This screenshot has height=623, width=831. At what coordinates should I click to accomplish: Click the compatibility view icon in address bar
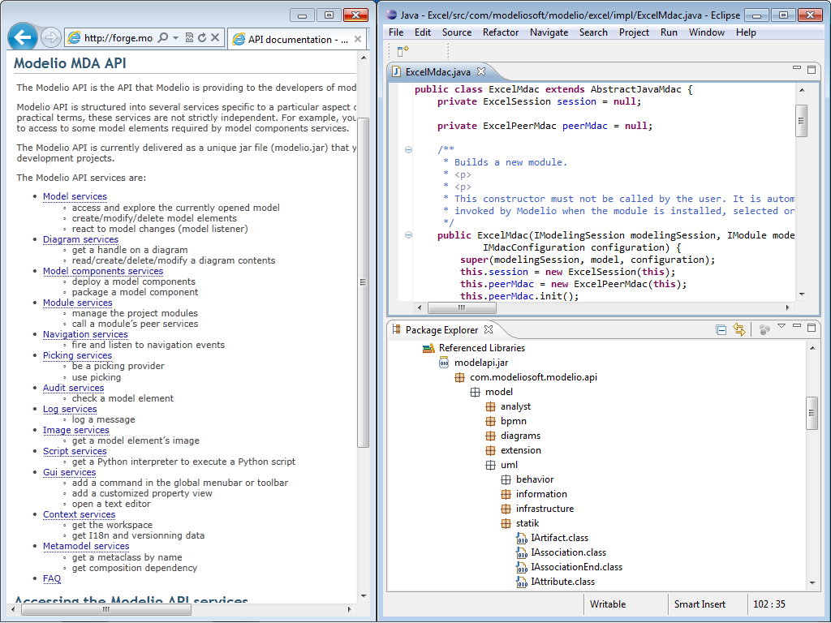tap(189, 37)
